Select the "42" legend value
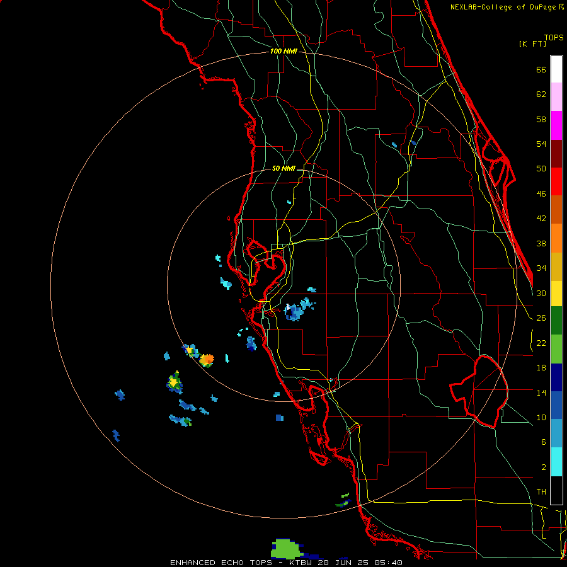This screenshot has height=567, width=567. [x=541, y=219]
